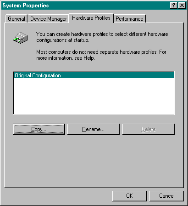Click the Copy... button

pos(39,129)
